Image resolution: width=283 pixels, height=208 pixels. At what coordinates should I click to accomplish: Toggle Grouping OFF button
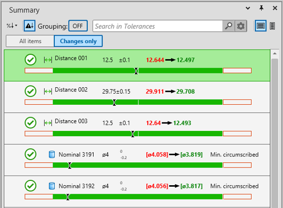(x=78, y=26)
